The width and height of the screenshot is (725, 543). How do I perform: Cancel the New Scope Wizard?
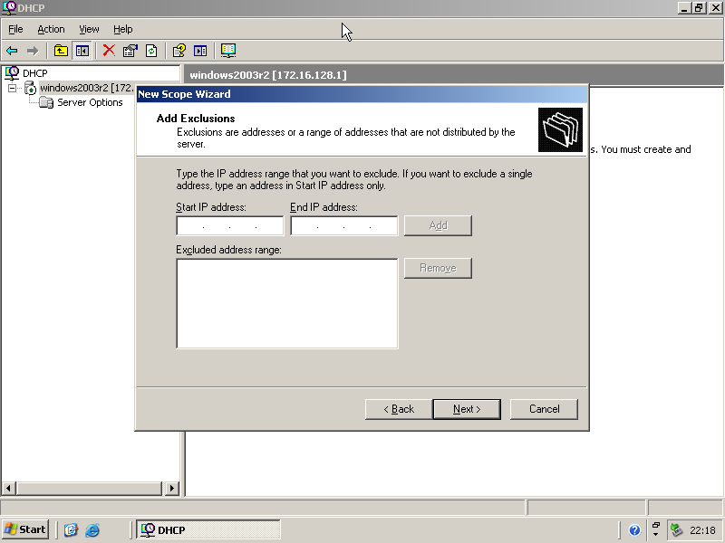click(544, 409)
